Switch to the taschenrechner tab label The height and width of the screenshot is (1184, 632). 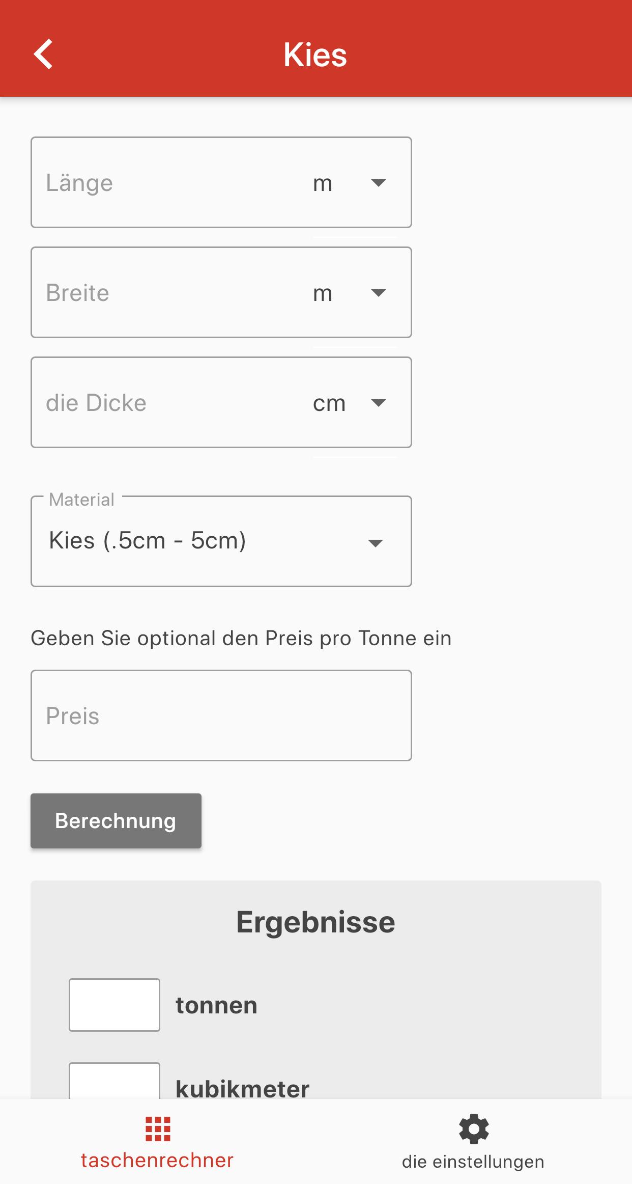pos(157,1161)
